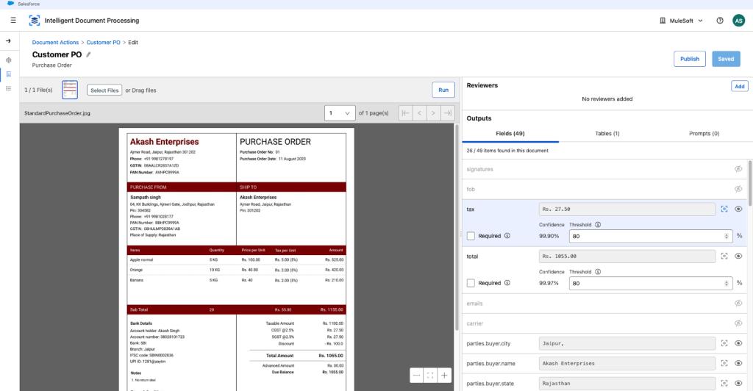Click Select Files button

click(104, 90)
